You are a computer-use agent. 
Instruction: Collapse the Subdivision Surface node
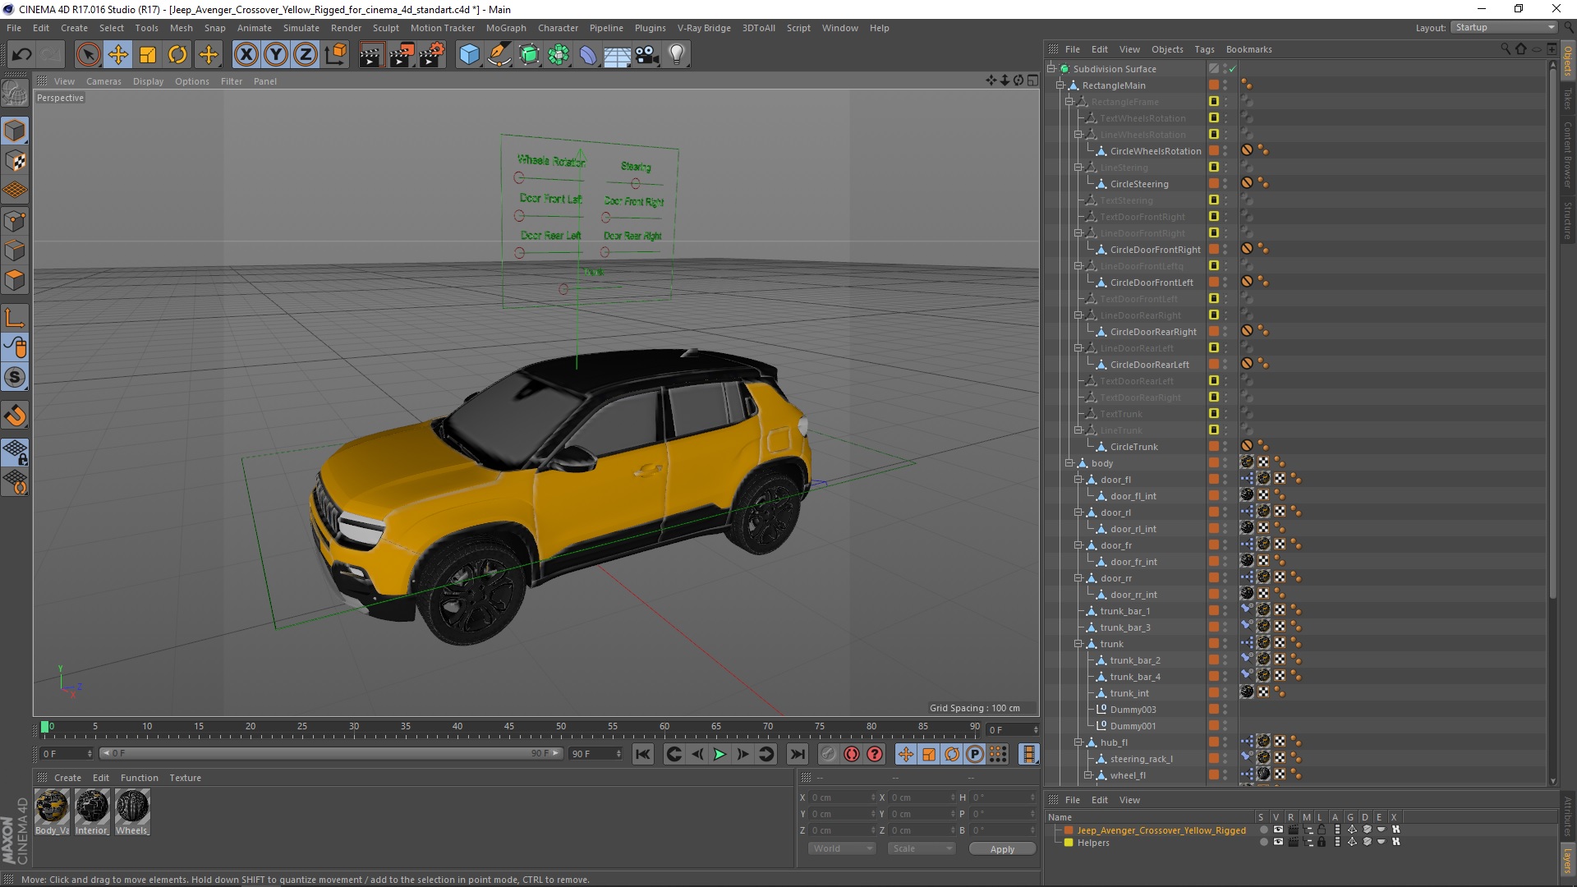coord(1051,69)
